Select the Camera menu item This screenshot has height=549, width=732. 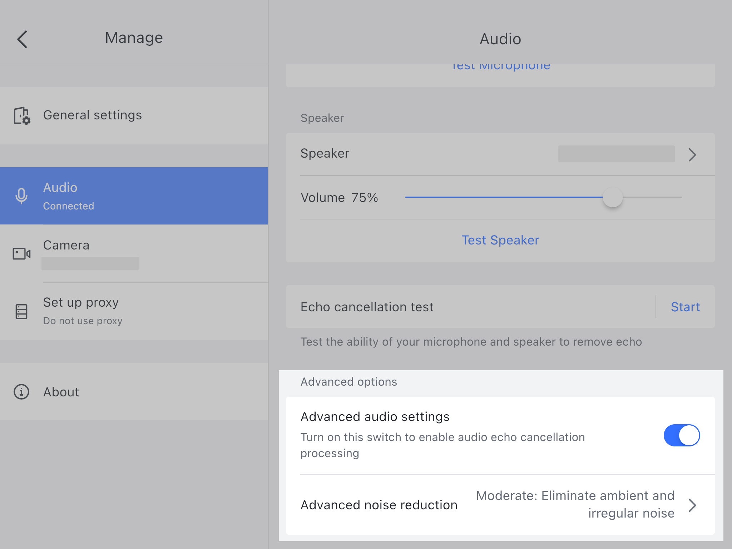[x=66, y=245]
